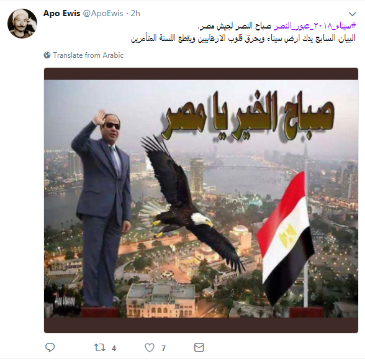Click the golden Arabic headline in image
Viewport: 365px width, 361px height.
(x=247, y=116)
